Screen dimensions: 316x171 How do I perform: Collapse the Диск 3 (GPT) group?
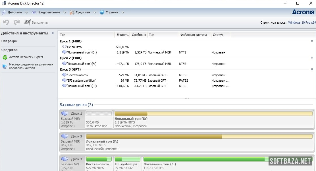(312, 69)
